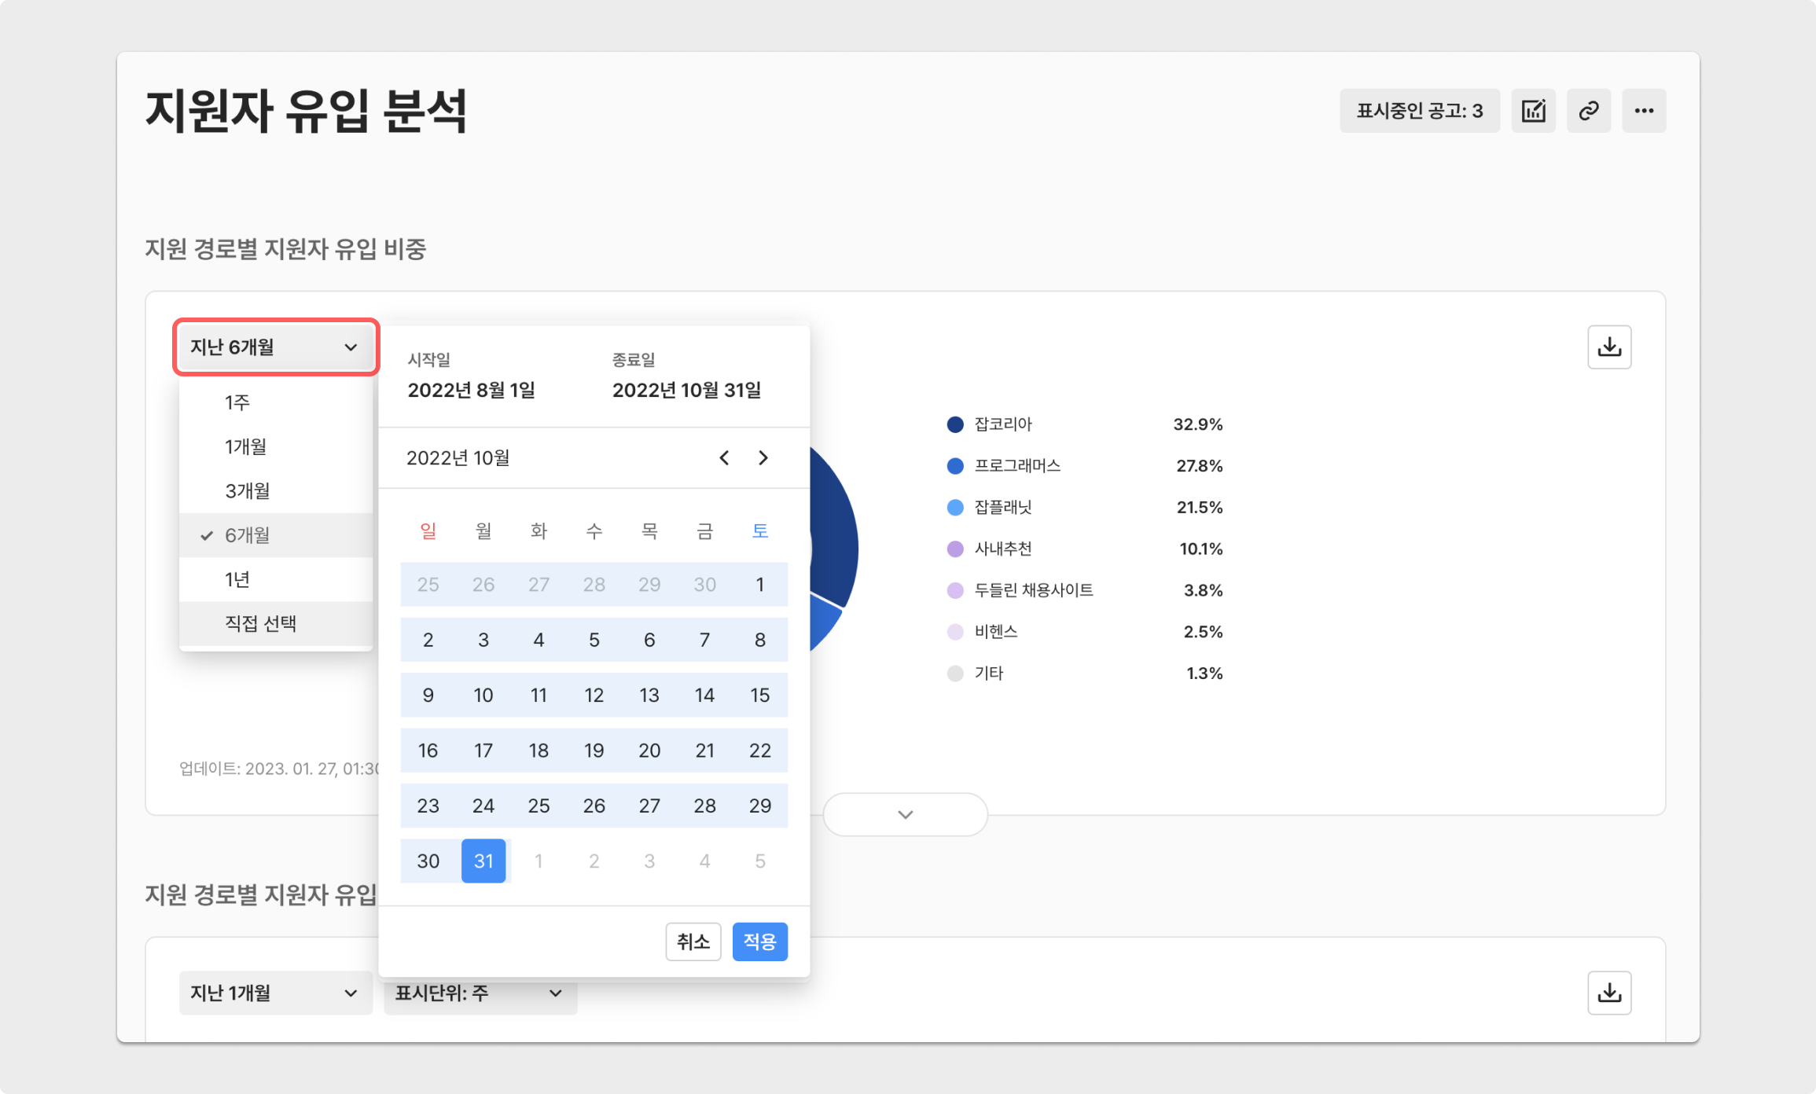This screenshot has height=1094, width=1816.
Task: Open the three-dots more options menu
Action: [x=1644, y=111]
